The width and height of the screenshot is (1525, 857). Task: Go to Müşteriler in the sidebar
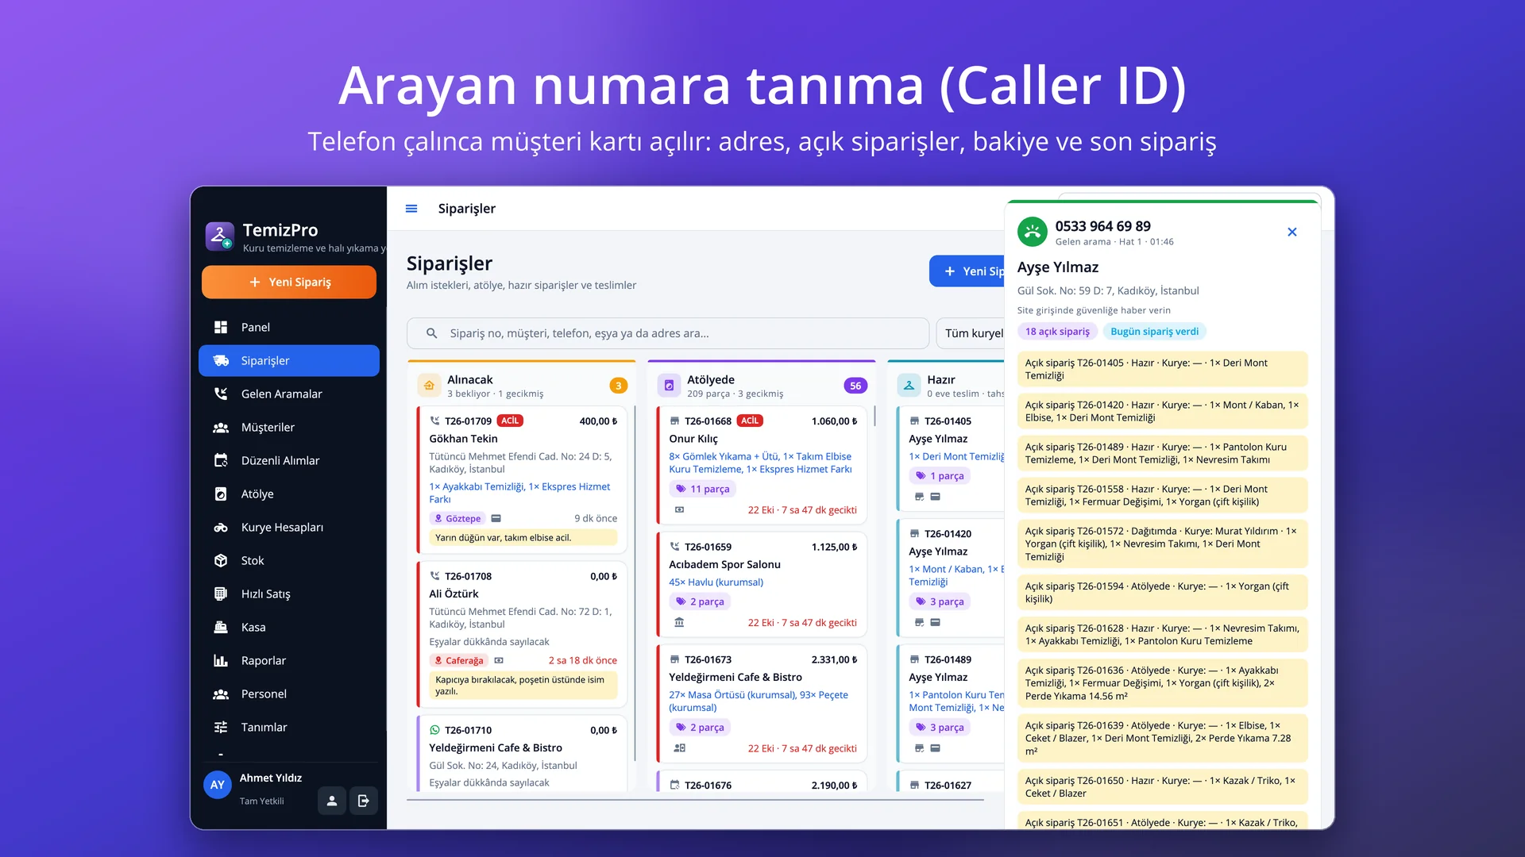(x=289, y=427)
